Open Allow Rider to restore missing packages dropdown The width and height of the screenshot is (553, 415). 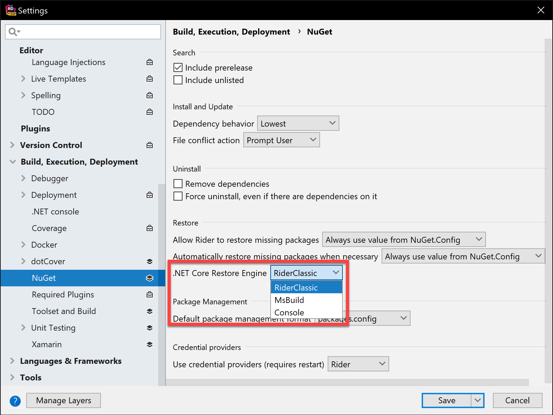coord(404,239)
